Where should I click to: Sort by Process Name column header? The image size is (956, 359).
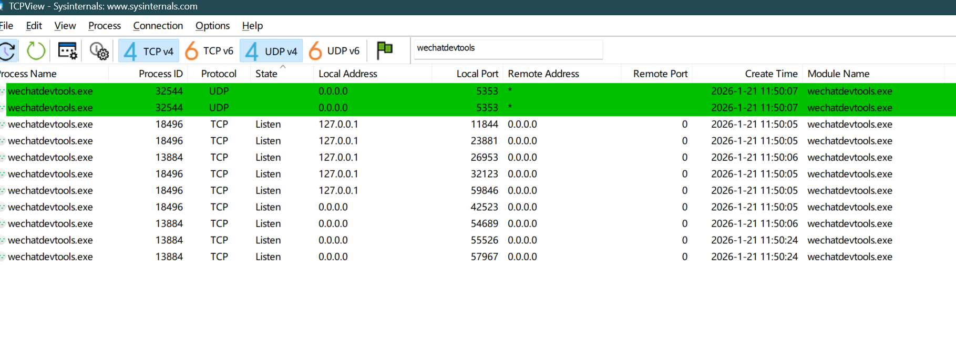coord(54,74)
